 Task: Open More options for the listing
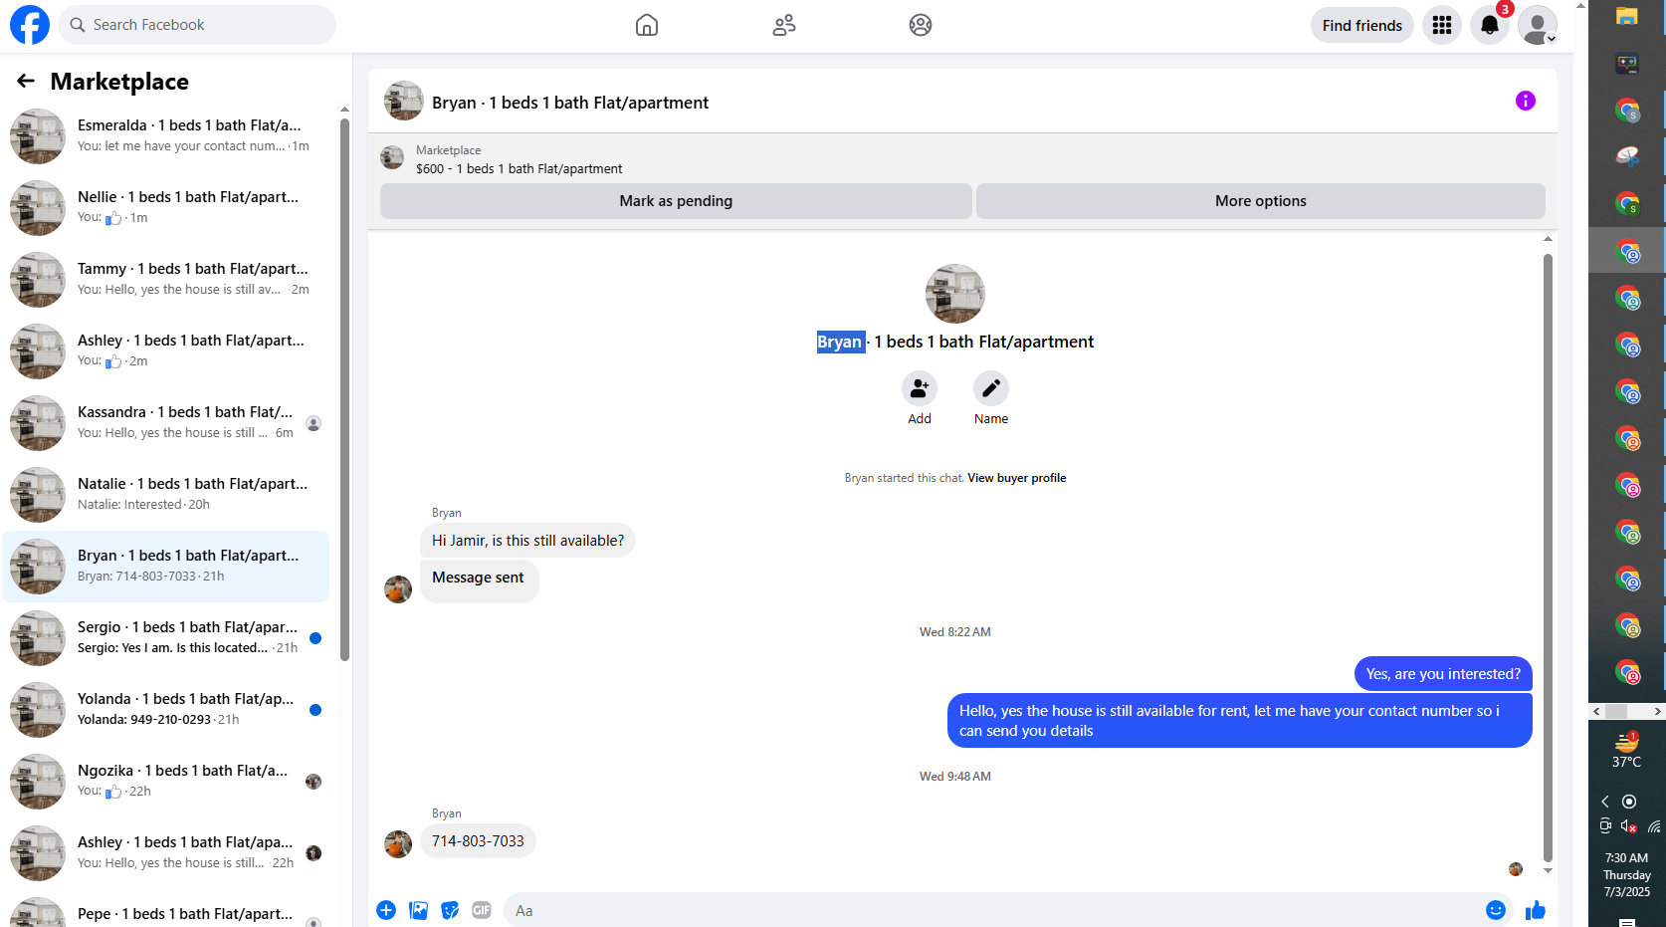coord(1260,201)
